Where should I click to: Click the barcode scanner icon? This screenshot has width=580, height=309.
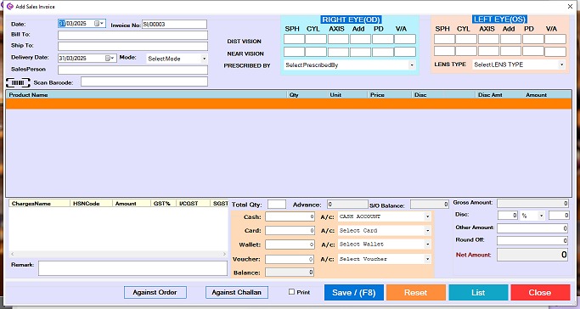(x=18, y=82)
